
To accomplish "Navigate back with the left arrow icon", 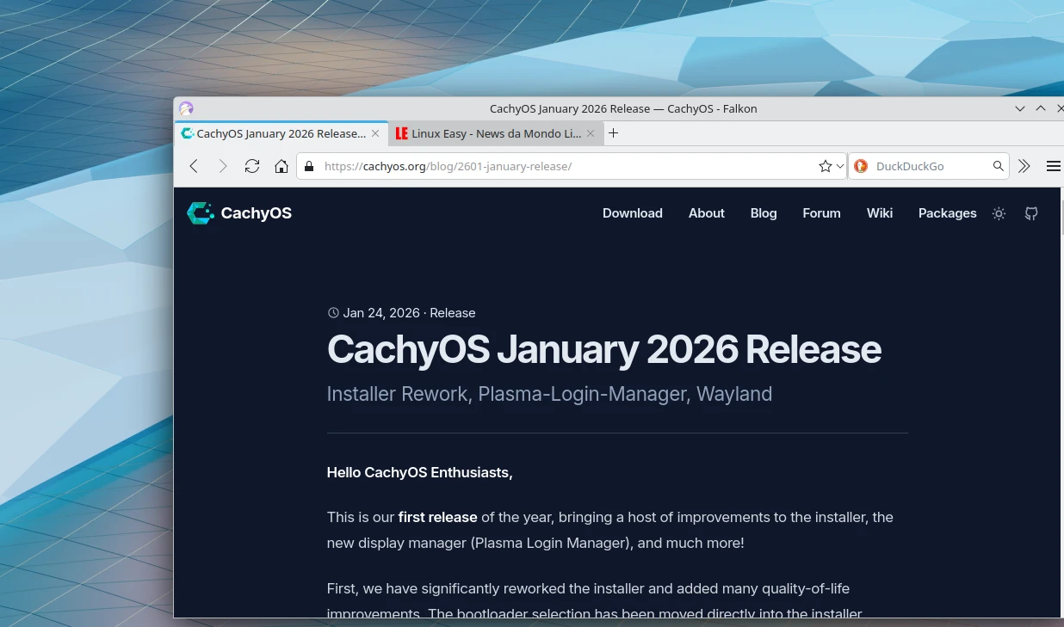I will coord(194,166).
